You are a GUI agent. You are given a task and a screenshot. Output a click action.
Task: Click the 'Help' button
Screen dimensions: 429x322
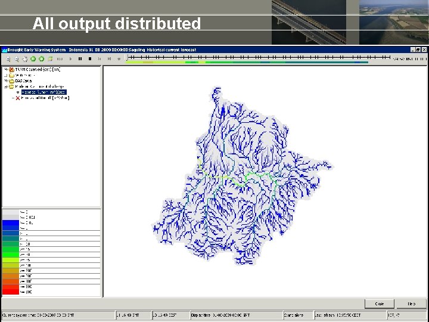pyautogui.click(x=412, y=304)
